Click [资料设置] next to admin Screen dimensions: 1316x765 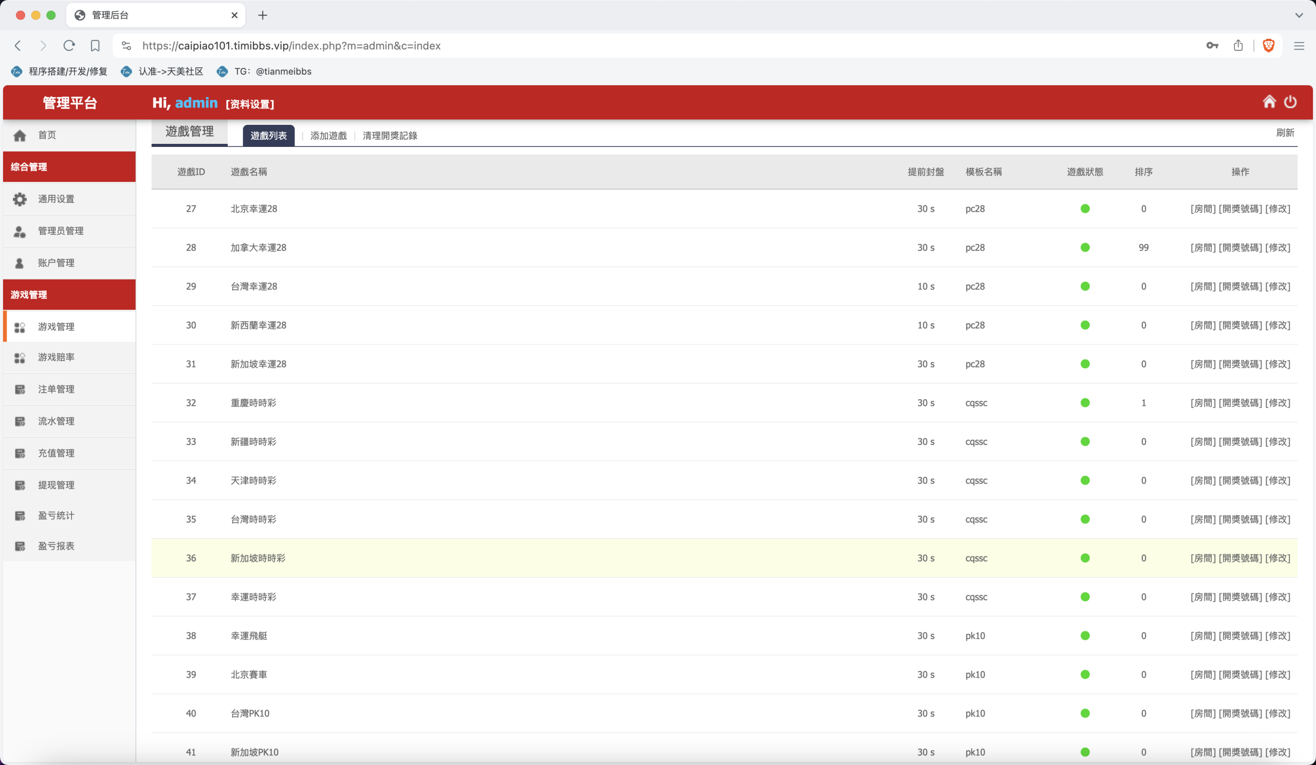pos(250,104)
